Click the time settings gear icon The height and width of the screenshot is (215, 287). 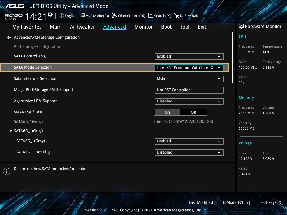click(x=50, y=14)
